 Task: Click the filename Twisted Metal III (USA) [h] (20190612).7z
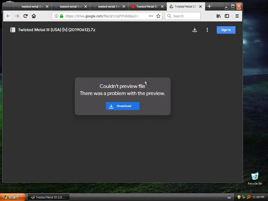click(57, 30)
